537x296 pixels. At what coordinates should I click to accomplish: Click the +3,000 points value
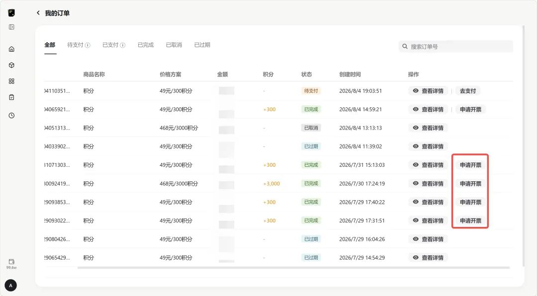pyautogui.click(x=271, y=184)
